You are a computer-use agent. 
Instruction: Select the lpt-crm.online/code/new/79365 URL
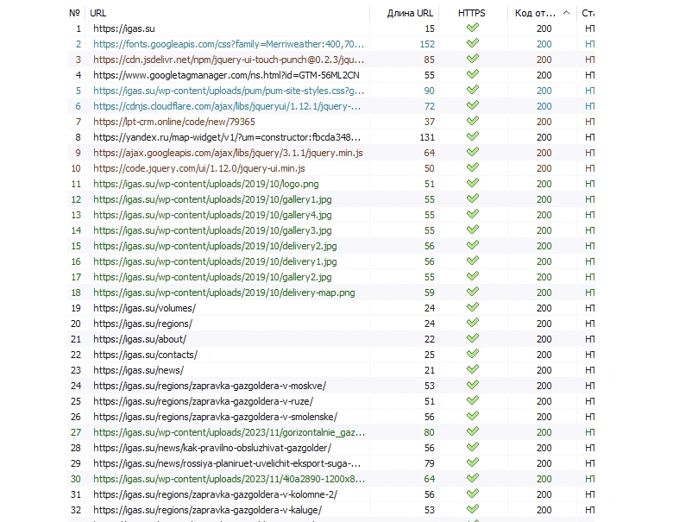click(174, 122)
